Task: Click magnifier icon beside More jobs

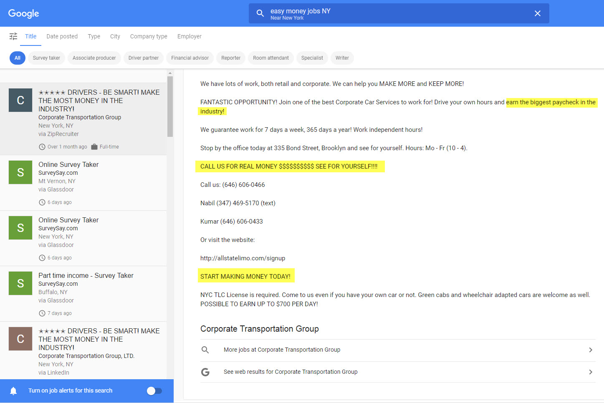Action: pos(205,350)
